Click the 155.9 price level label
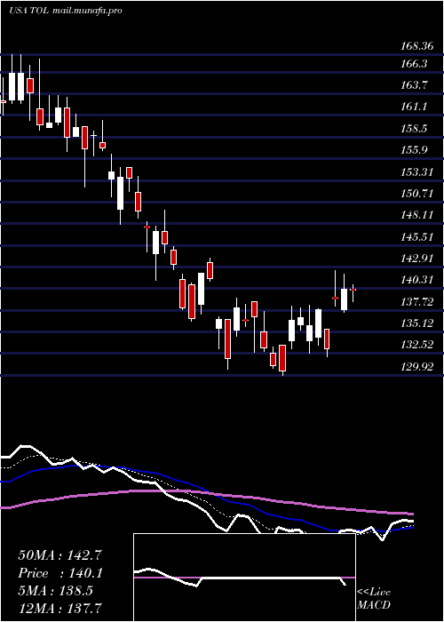 pyautogui.click(x=415, y=150)
